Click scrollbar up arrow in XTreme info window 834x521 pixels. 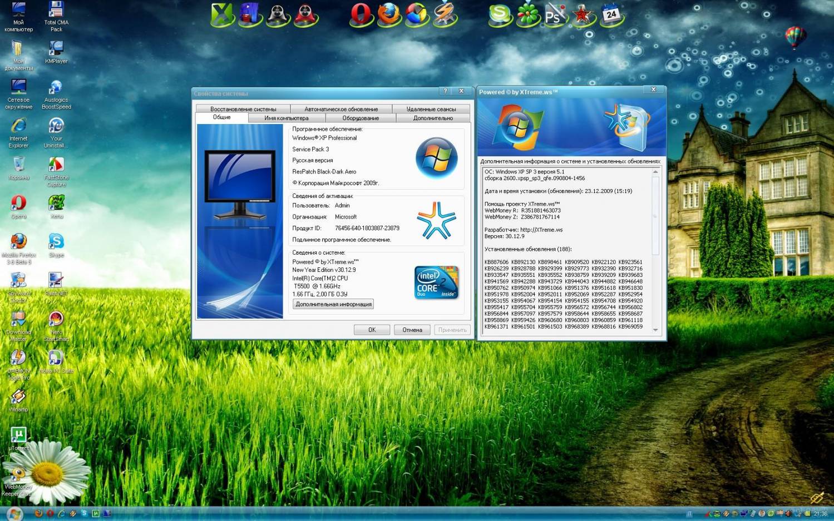coord(655,172)
